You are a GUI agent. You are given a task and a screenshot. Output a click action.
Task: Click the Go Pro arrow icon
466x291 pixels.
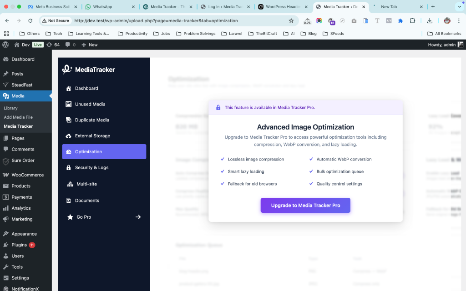coord(138,217)
